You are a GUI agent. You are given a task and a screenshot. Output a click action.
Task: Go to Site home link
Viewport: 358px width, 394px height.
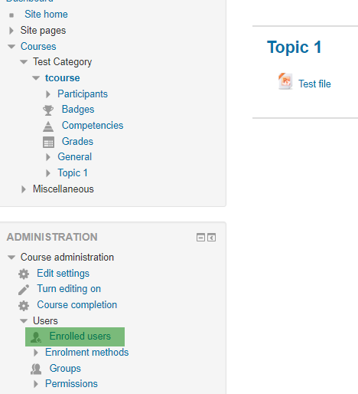[46, 15]
